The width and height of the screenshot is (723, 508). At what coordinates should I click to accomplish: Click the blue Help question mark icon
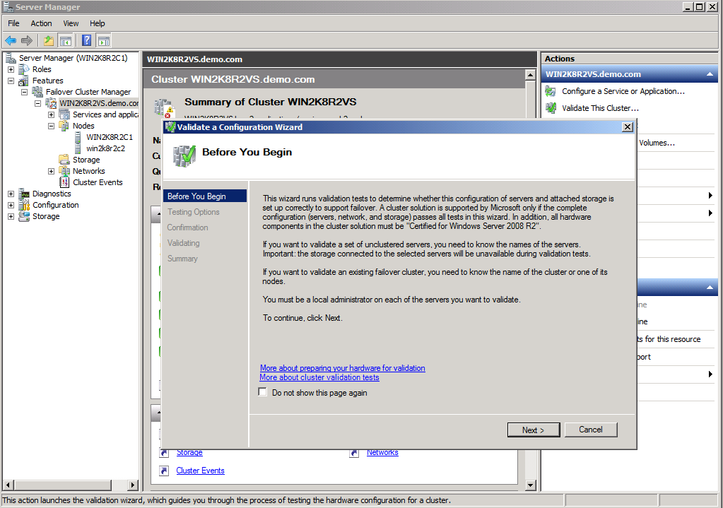(86, 40)
